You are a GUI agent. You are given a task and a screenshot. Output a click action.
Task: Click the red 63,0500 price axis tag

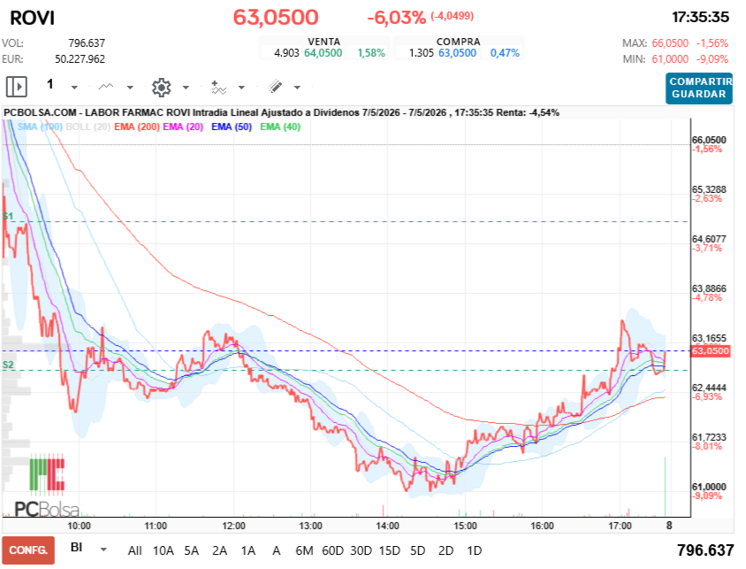pos(711,351)
